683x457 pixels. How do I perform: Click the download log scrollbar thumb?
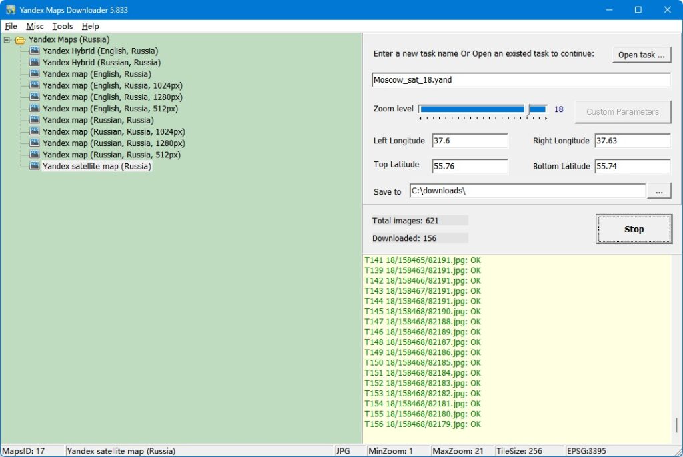(676, 425)
